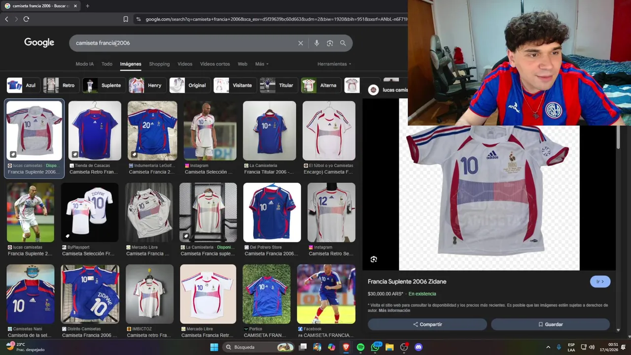Open Task View in the taskbar

303,347
